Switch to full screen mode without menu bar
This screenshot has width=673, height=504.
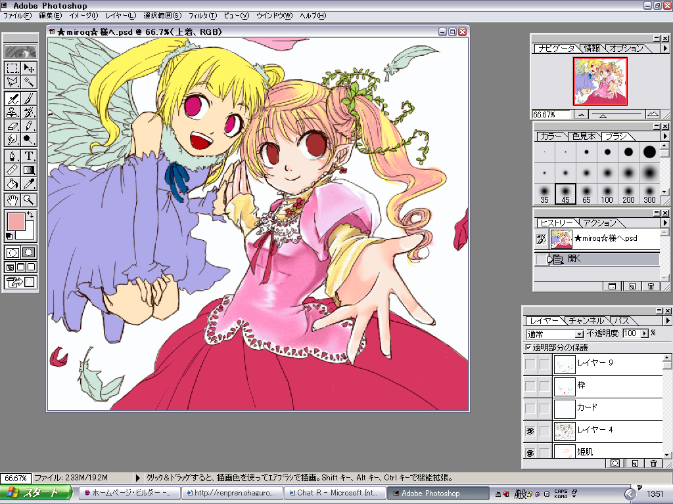(x=31, y=268)
